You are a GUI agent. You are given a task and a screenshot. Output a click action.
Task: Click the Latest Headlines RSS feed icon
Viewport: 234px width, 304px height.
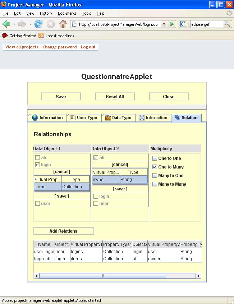point(41,36)
